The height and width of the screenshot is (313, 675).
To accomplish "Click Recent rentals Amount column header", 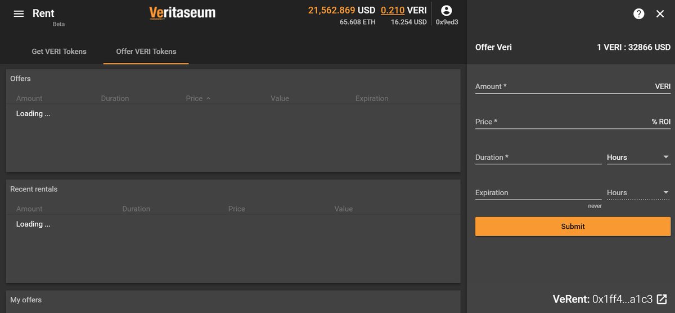I will point(29,209).
